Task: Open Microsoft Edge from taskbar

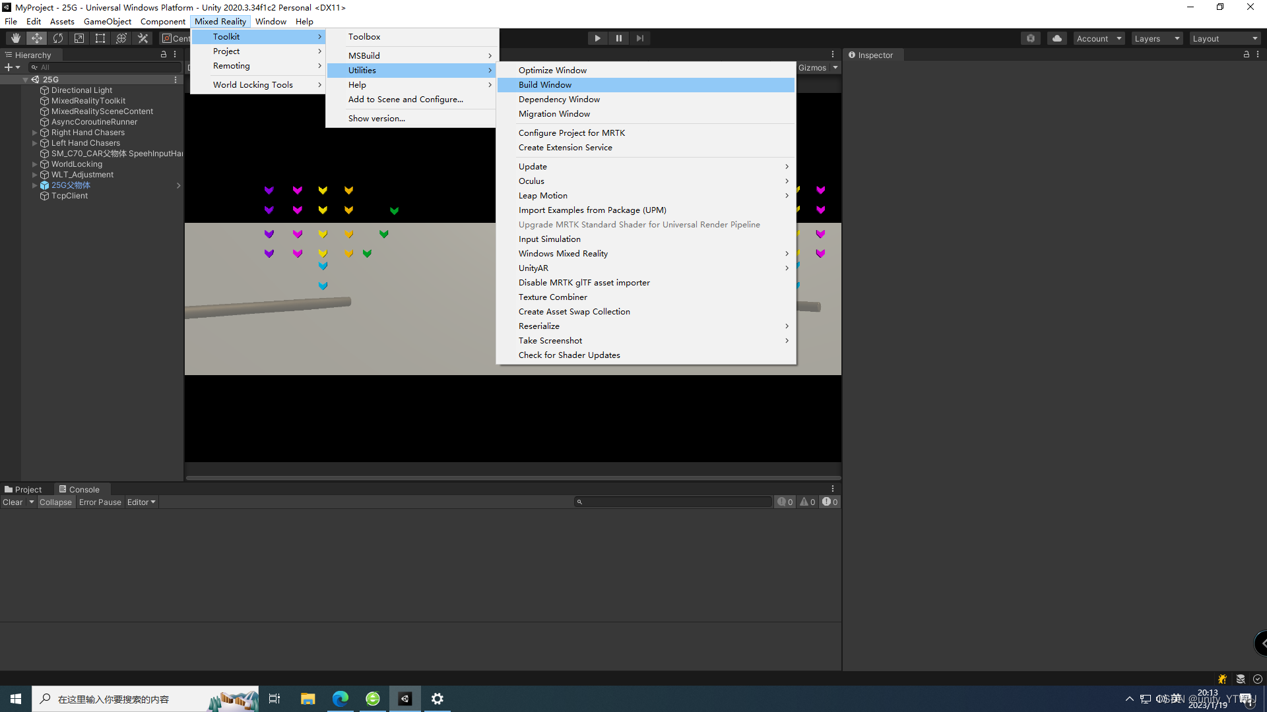Action: point(341,699)
